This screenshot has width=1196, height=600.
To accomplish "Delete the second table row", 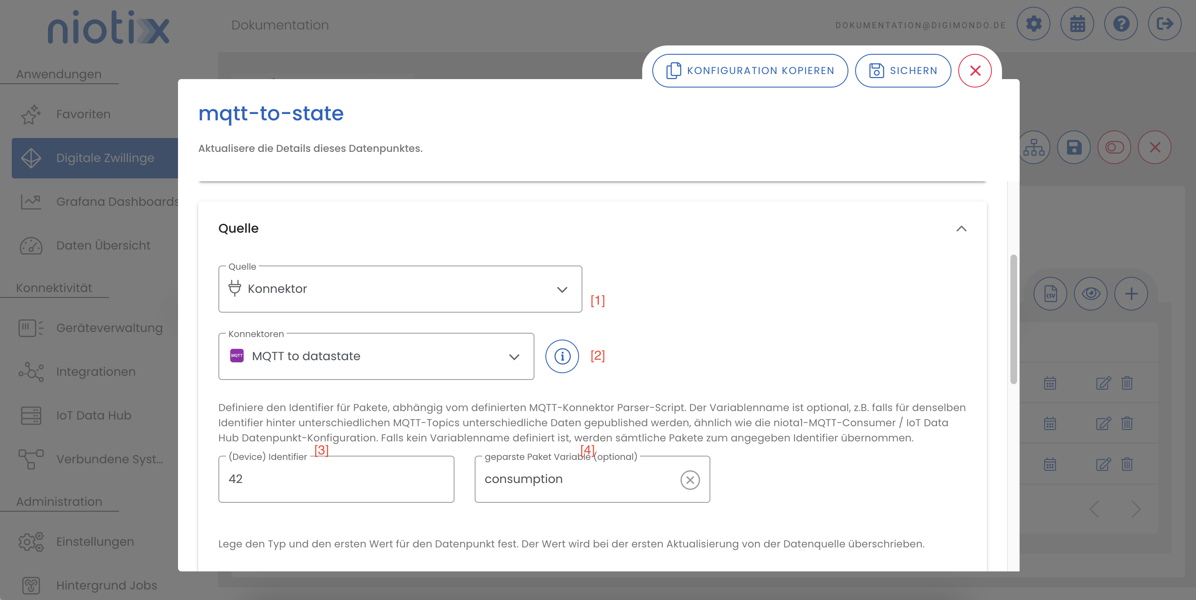I will [x=1127, y=424].
